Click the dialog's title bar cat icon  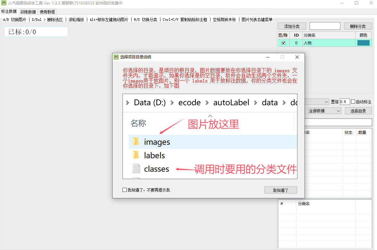(x=116, y=57)
